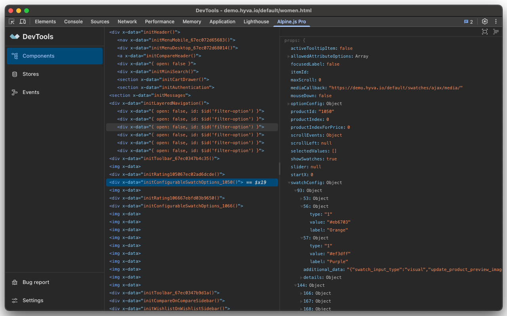Select the Alpine.js Pro tab
507x316 pixels.
pos(292,22)
